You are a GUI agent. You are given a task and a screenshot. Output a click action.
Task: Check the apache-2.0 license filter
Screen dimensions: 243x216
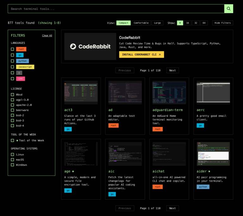pyautogui.click(x=12, y=105)
